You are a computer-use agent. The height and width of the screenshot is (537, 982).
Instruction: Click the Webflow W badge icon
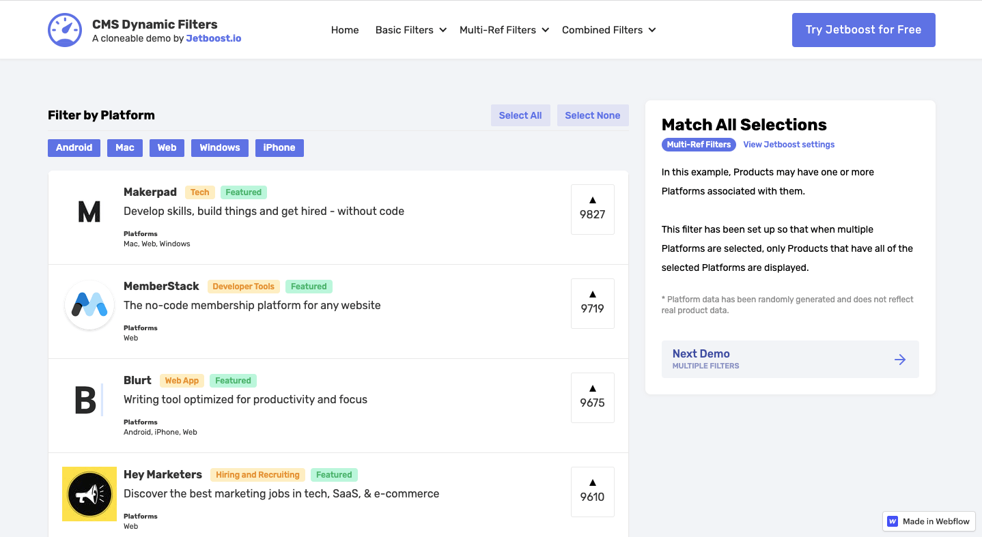893,521
